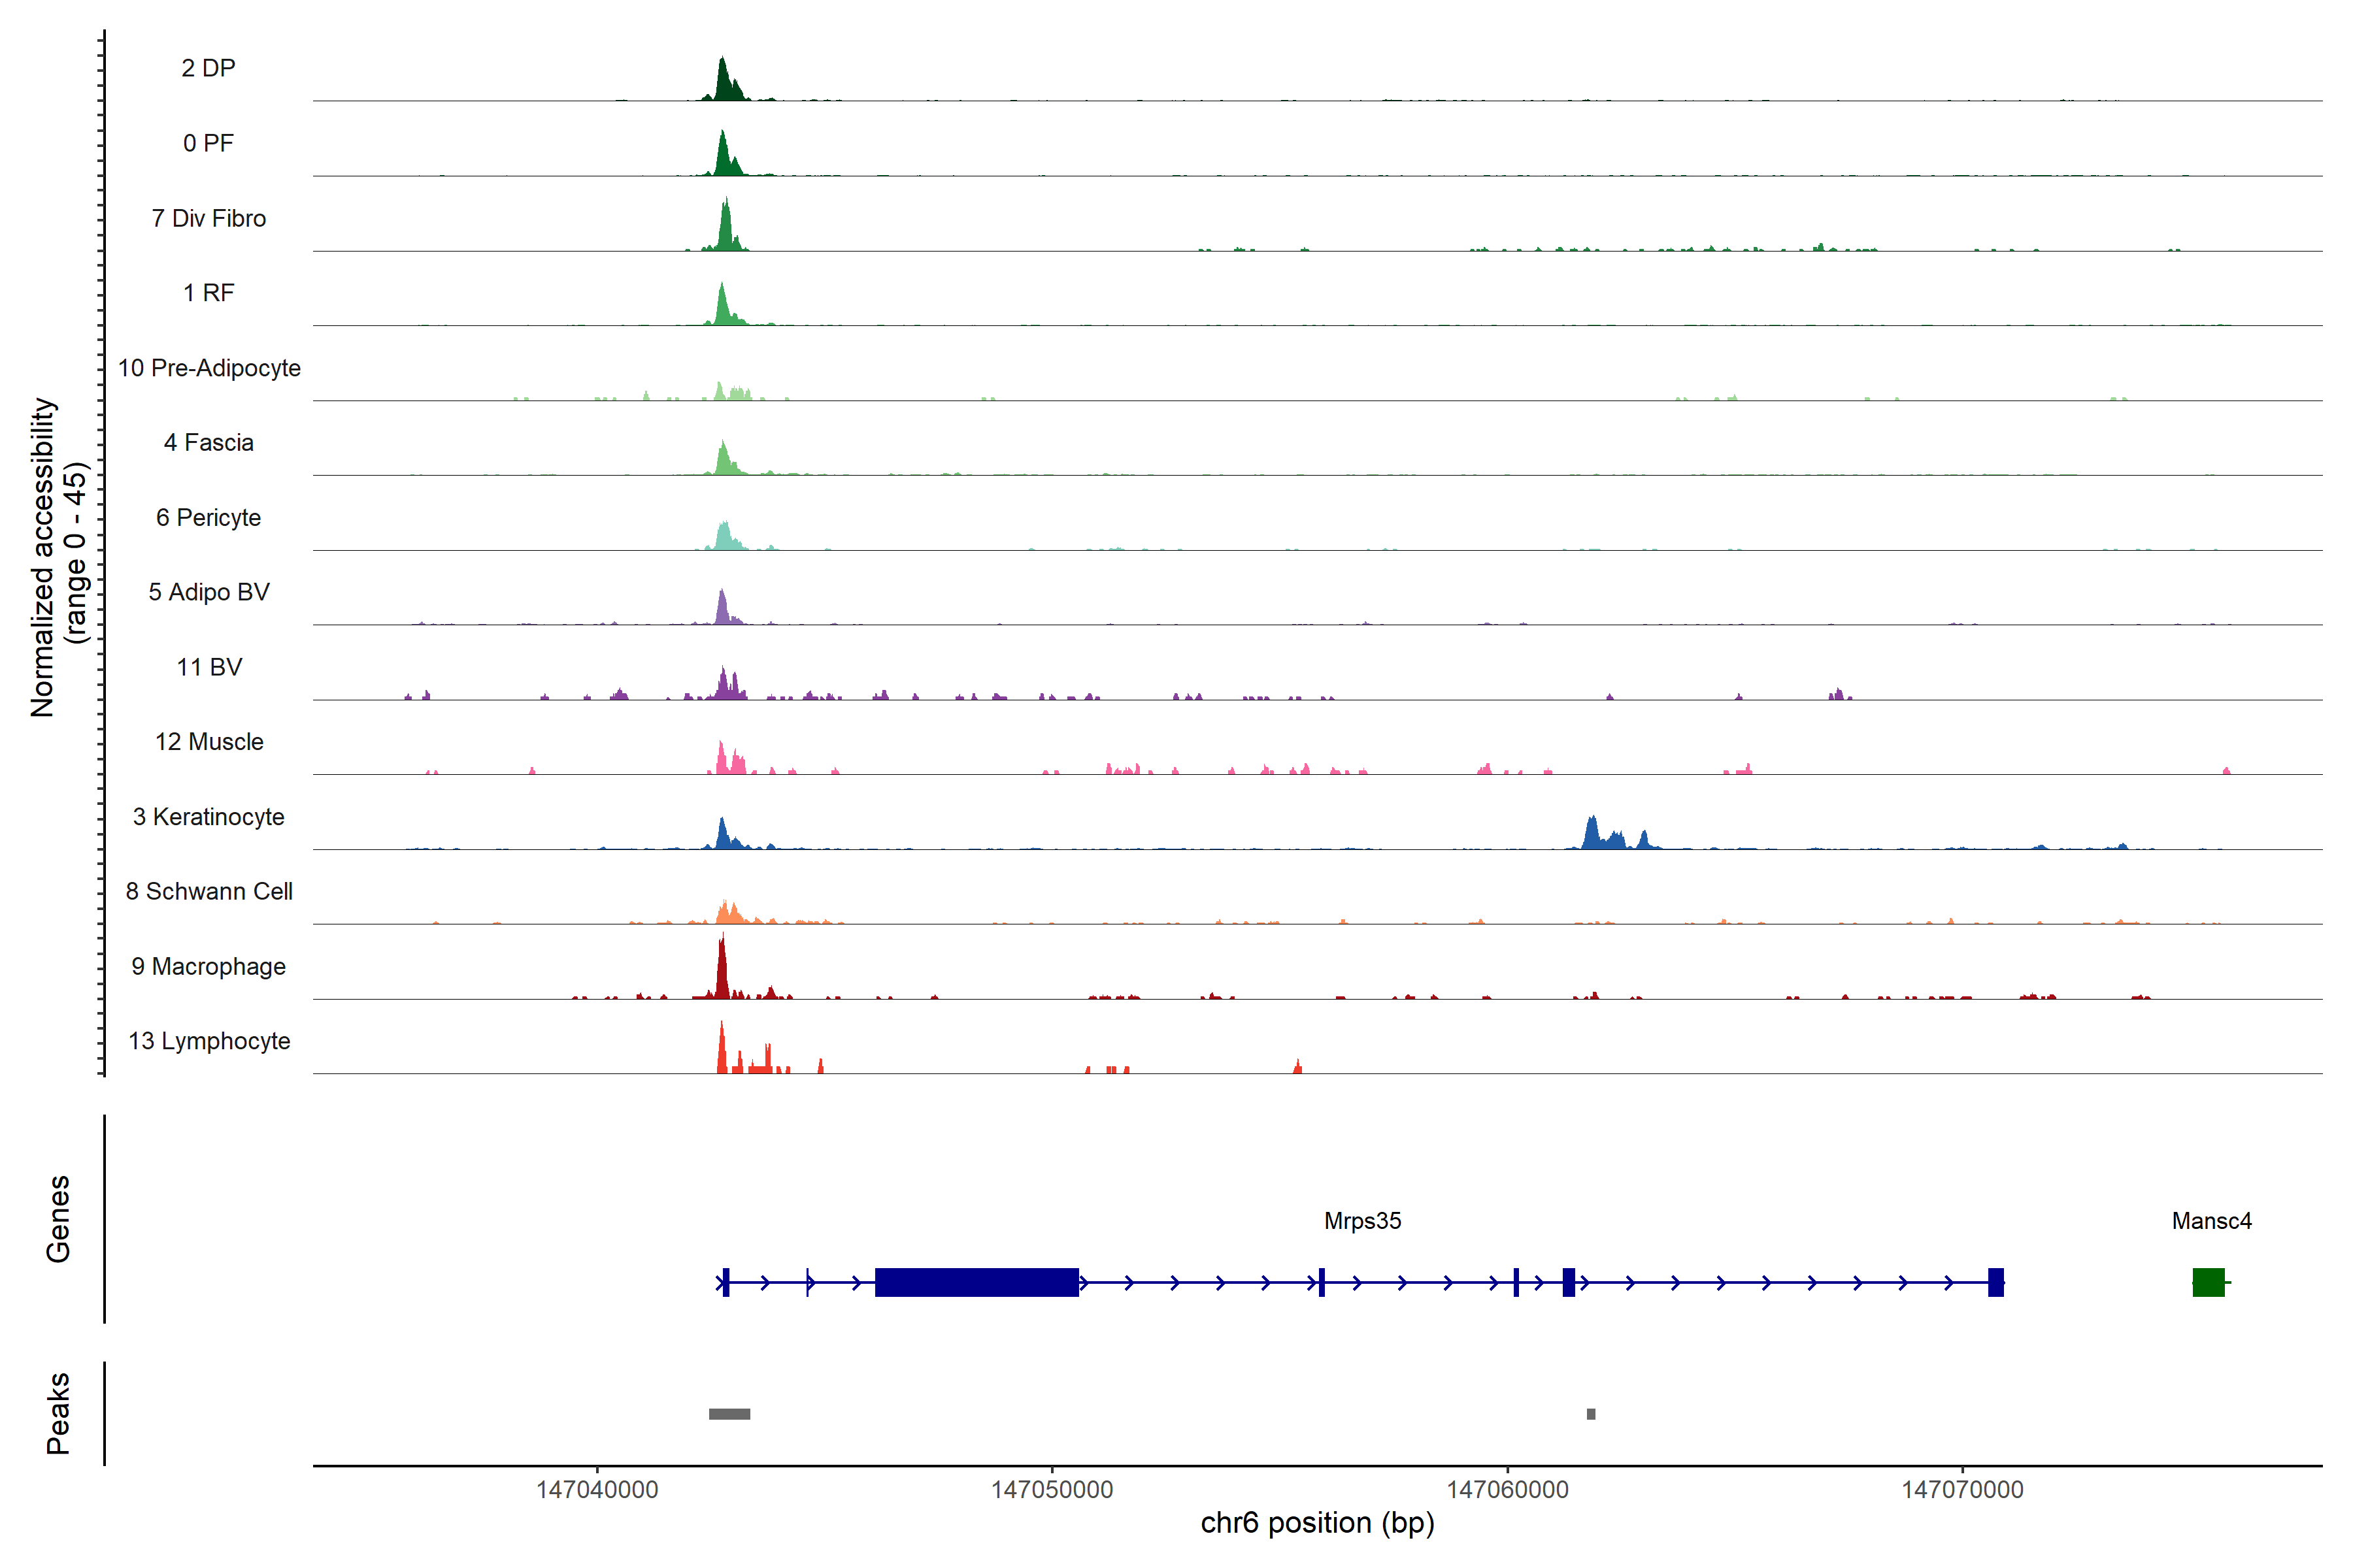Viewport: 2353px width, 1568px height.
Task: Click the Keratinocyte secondary peak near 147062000
Action: (1592, 834)
